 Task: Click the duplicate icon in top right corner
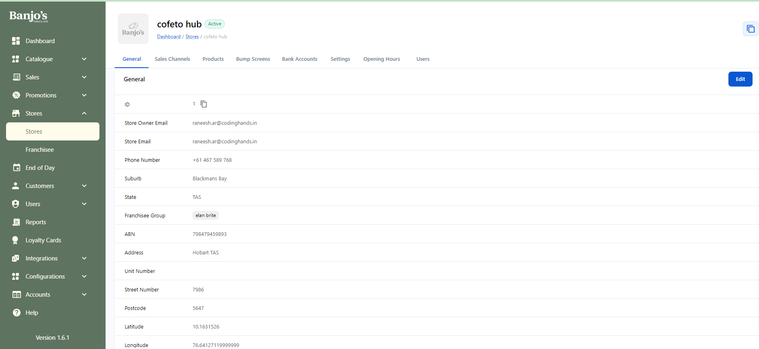[750, 29]
